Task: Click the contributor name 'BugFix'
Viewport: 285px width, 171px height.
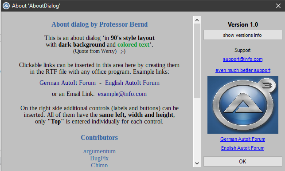Action: pyautogui.click(x=99, y=158)
